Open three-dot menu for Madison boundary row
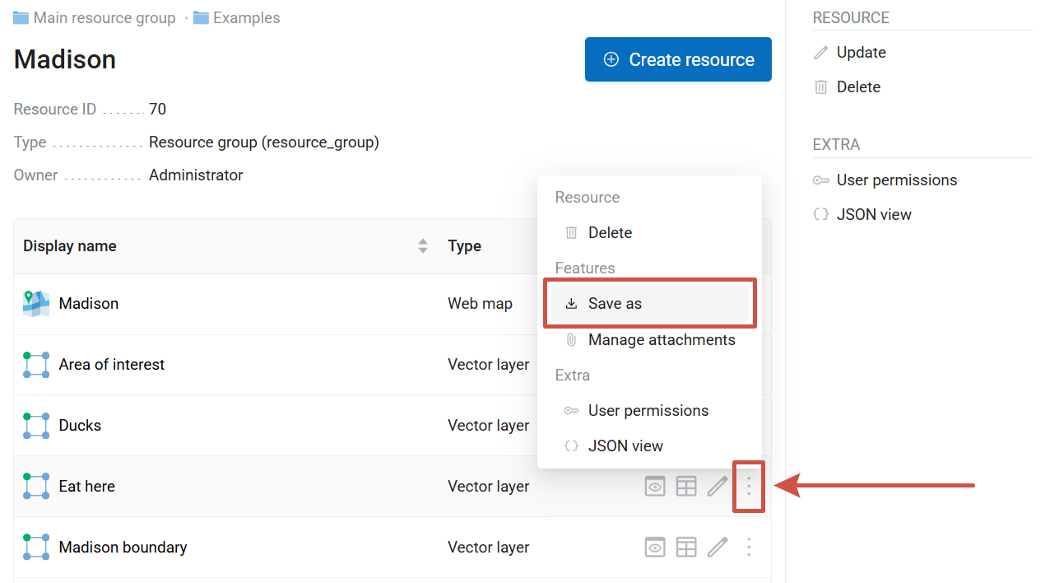The image size is (1045, 583). (749, 547)
